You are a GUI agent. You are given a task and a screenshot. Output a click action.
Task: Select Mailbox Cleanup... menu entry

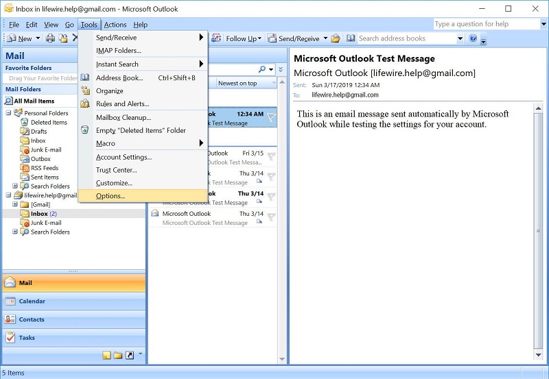[143, 117]
